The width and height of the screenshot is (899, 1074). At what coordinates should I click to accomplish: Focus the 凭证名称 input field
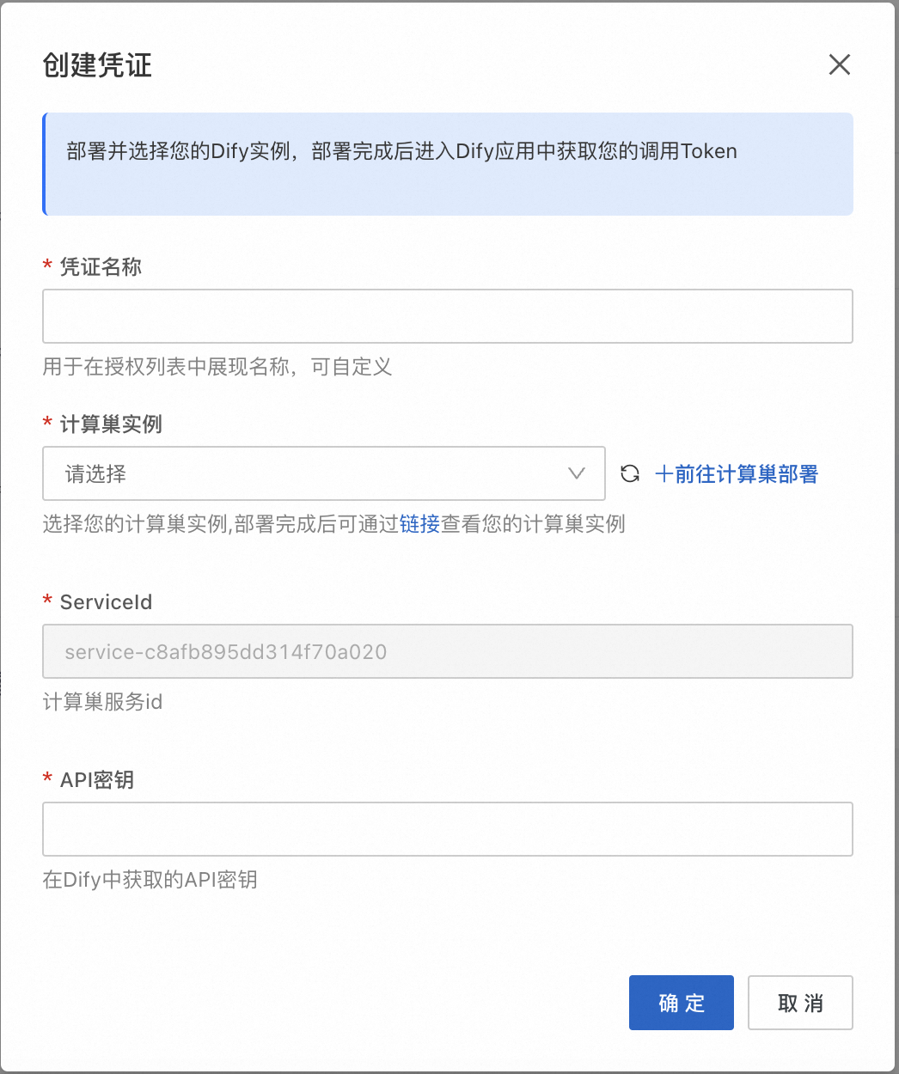click(447, 316)
